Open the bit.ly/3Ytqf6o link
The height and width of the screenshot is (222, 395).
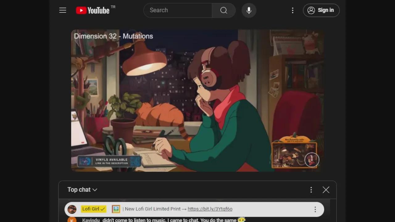click(210, 209)
